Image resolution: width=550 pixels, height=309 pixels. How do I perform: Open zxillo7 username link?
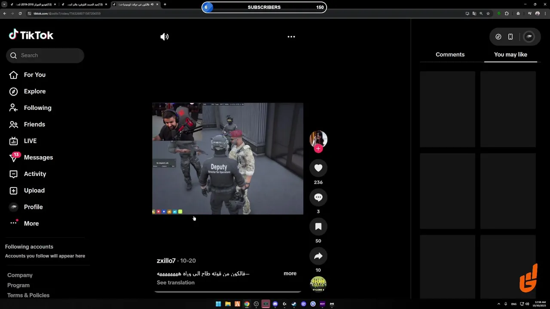[x=166, y=261]
